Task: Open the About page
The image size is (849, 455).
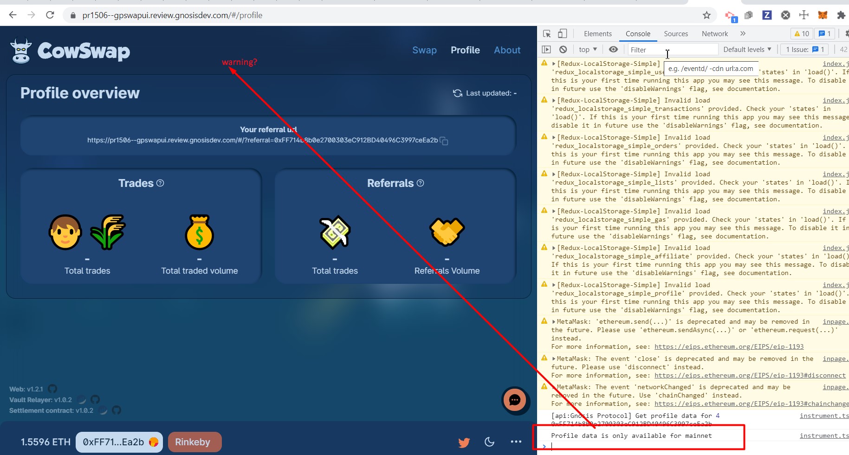Action: click(507, 50)
